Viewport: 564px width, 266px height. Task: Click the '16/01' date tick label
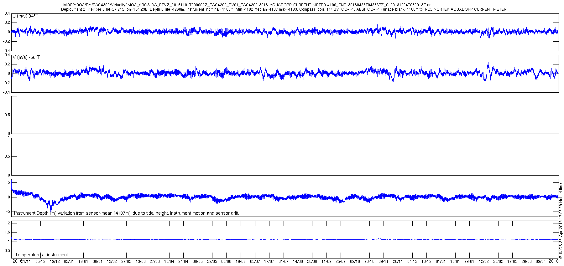tap(83, 262)
